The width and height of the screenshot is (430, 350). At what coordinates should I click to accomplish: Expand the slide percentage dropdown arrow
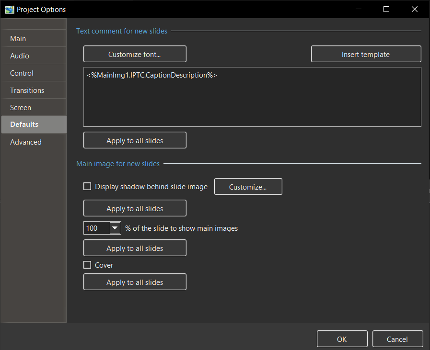pos(115,228)
